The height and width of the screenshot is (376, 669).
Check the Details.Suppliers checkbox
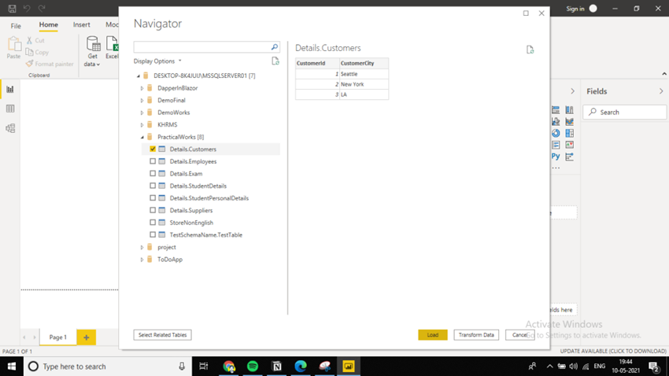(153, 210)
